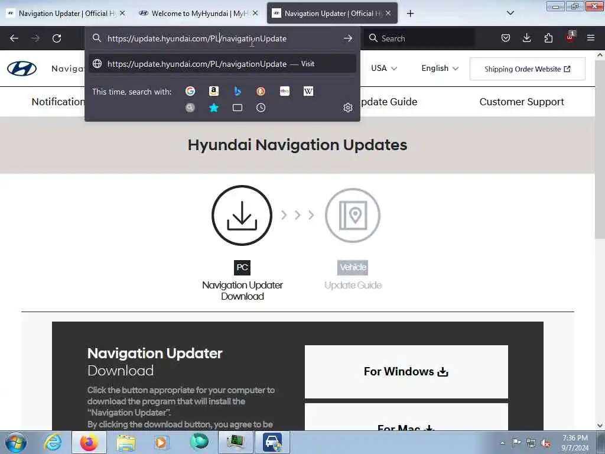Click the Update Guide step label

353,286
